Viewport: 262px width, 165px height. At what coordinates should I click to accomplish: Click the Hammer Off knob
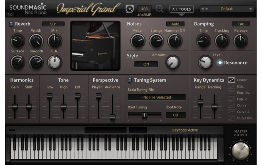tap(175, 41)
